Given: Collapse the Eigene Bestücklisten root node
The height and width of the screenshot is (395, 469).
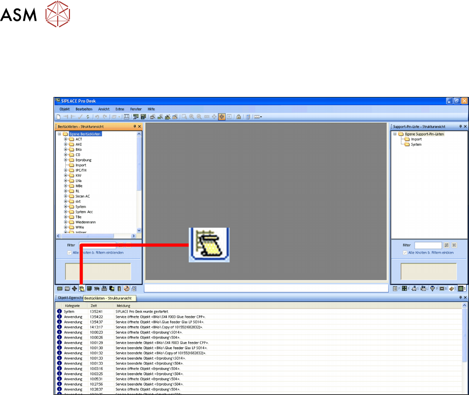Looking at the screenshot, I should 60,134.
